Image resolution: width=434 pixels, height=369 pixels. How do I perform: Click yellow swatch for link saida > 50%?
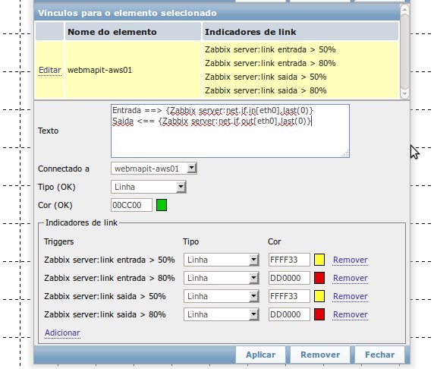coord(319,296)
